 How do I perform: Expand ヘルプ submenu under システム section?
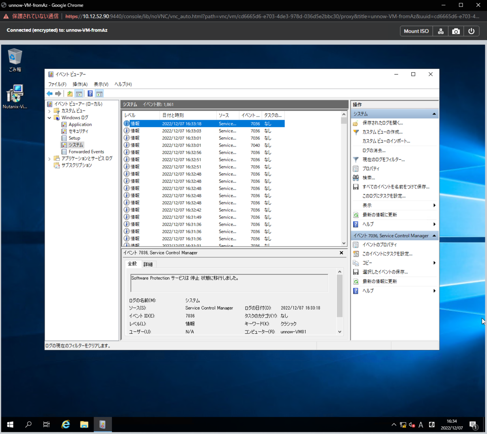tap(434, 224)
